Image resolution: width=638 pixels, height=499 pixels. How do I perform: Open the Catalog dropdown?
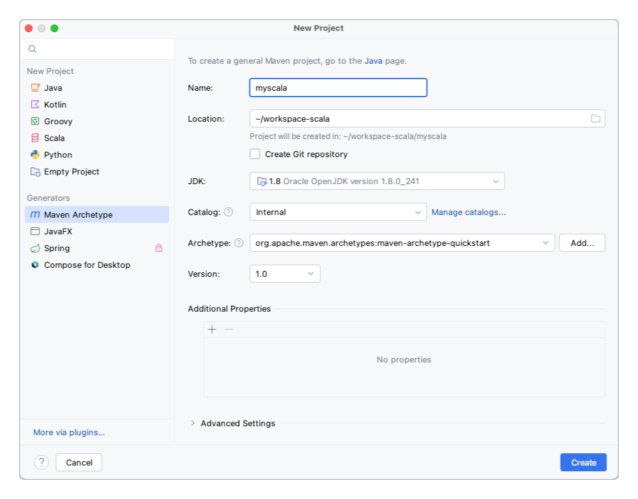(x=338, y=212)
